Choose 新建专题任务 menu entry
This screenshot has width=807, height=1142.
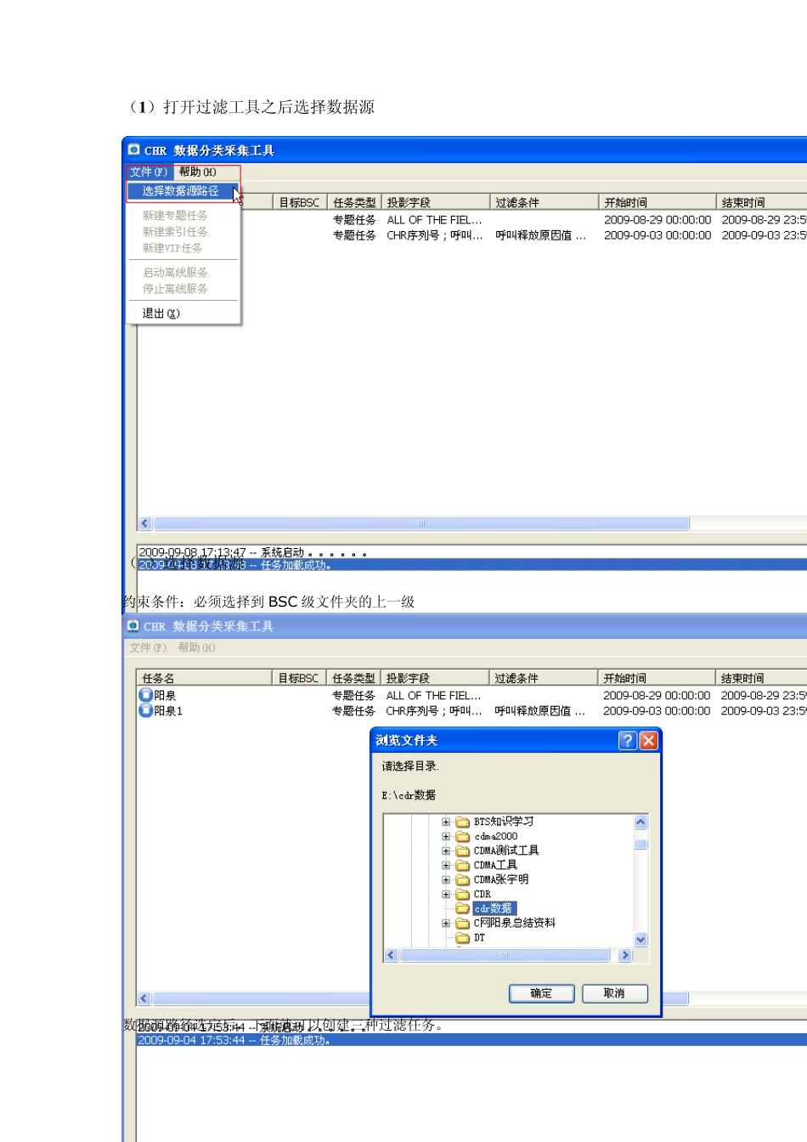click(x=175, y=216)
